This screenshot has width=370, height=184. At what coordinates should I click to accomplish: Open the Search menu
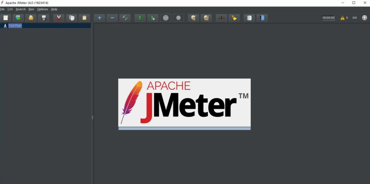[x=21, y=9]
